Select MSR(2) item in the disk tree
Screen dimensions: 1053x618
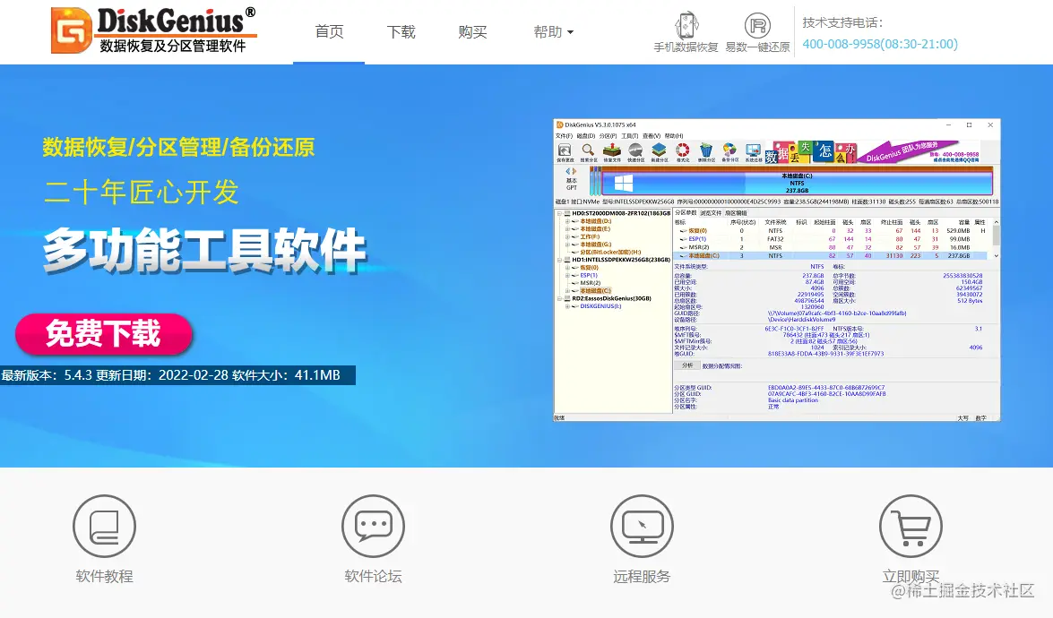(x=591, y=283)
